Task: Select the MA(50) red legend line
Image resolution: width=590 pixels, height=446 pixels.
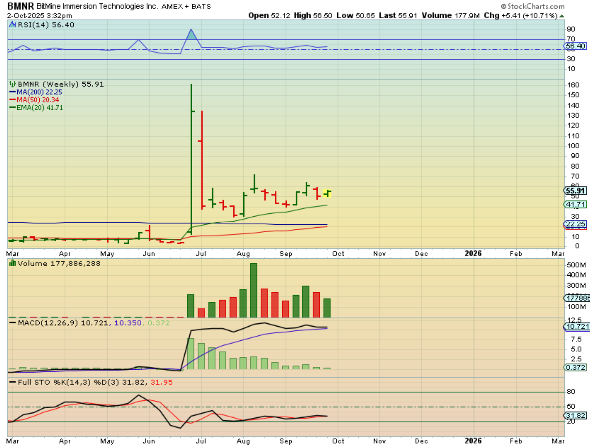Action: point(13,100)
